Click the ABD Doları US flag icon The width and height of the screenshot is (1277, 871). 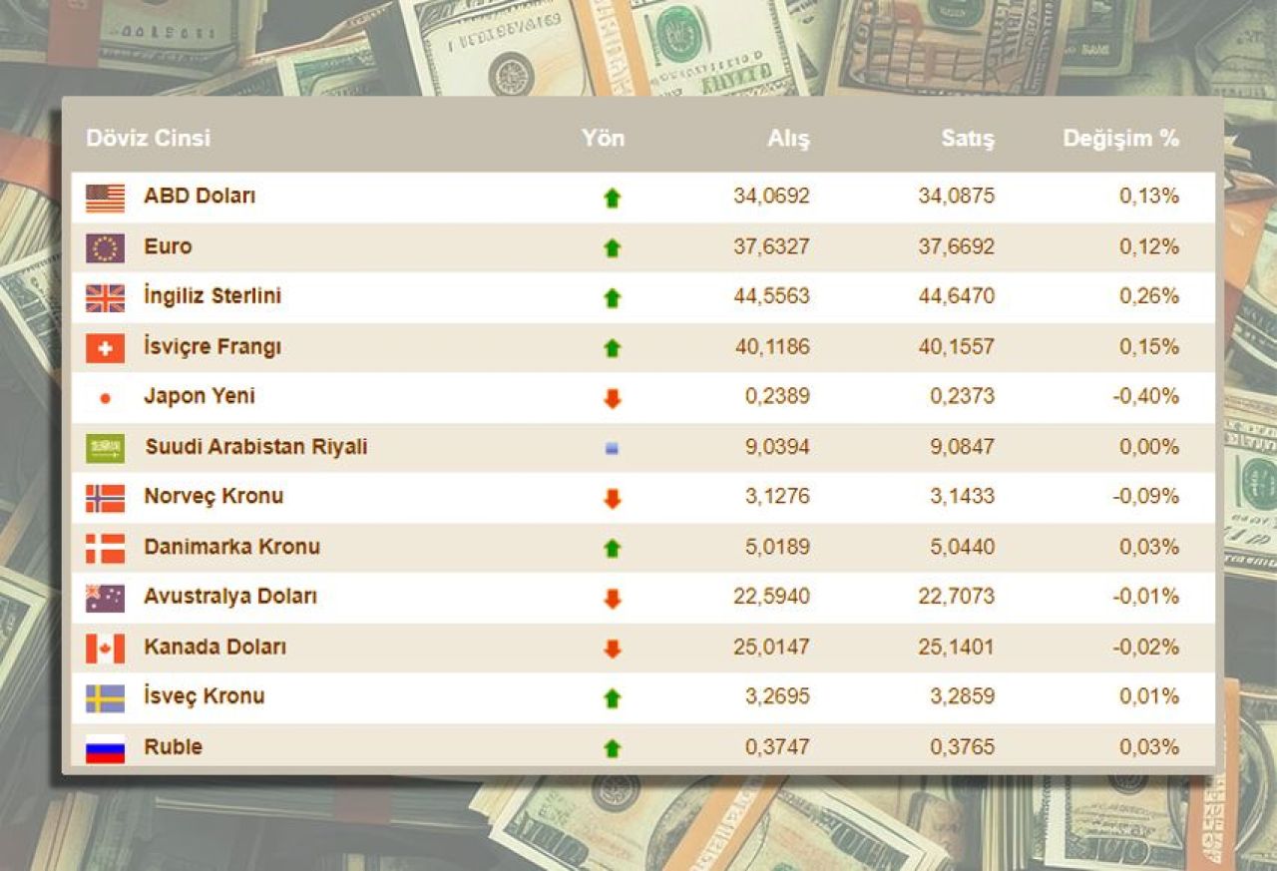pyautogui.click(x=105, y=199)
